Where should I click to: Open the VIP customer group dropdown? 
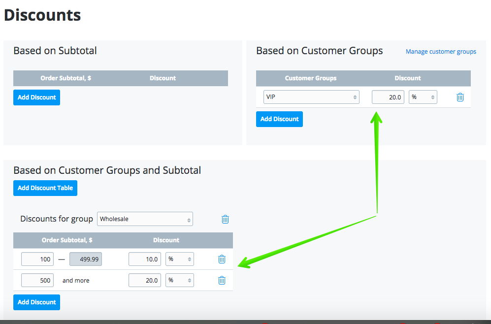[311, 97]
